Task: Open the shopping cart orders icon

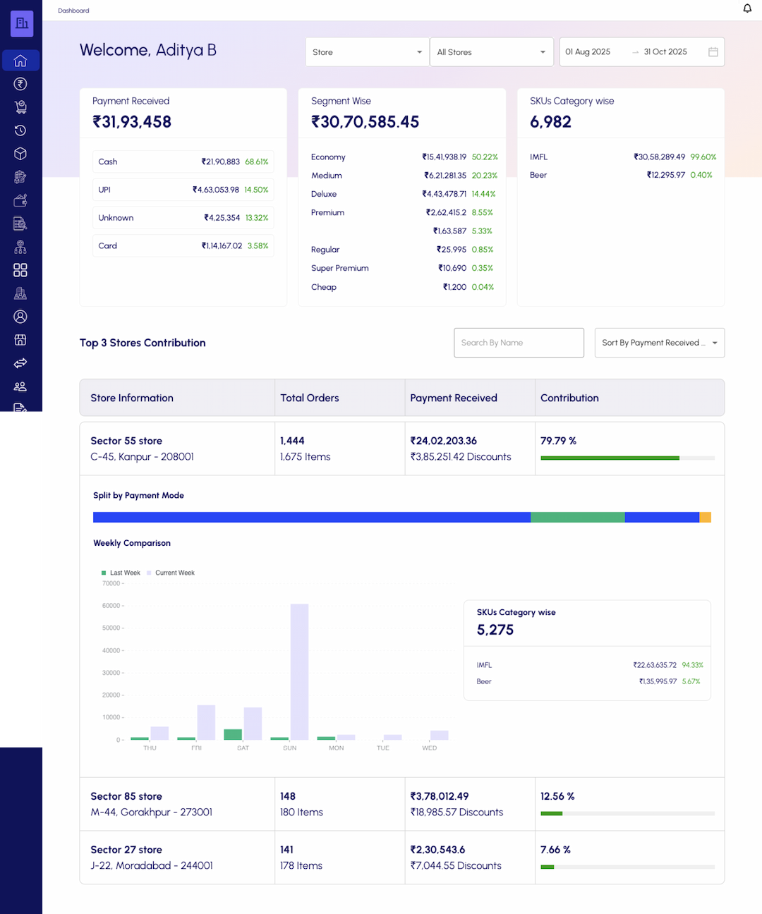Action: (20, 107)
